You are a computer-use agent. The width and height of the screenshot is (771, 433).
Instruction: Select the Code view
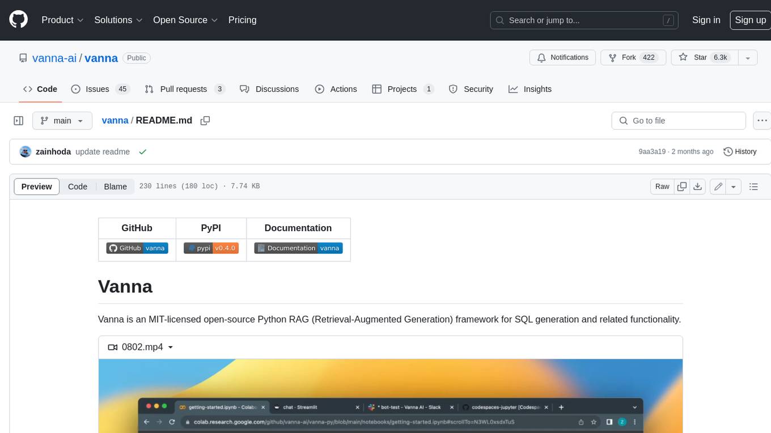point(78,186)
